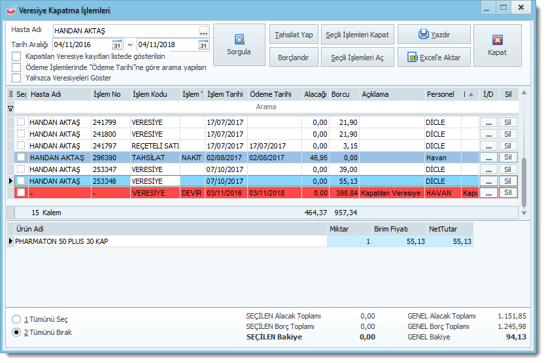Enable Kapatılan Veresiye kayıtları listede gösterilsin checkbox
Image resolution: width=546 pixels, height=363 pixels.
(16, 56)
